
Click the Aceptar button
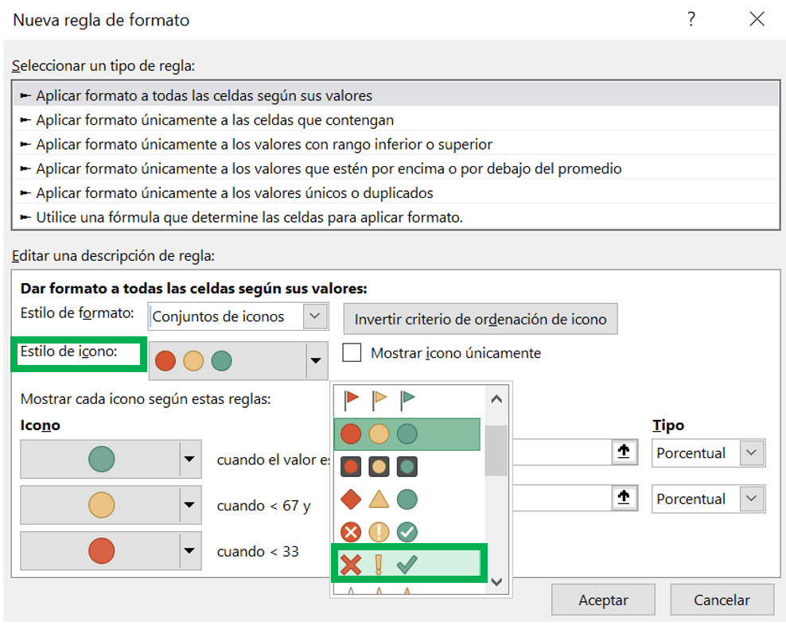(603, 600)
